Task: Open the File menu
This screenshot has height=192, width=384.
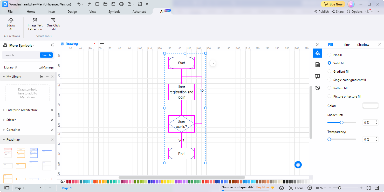Action: (x=10, y=12)
